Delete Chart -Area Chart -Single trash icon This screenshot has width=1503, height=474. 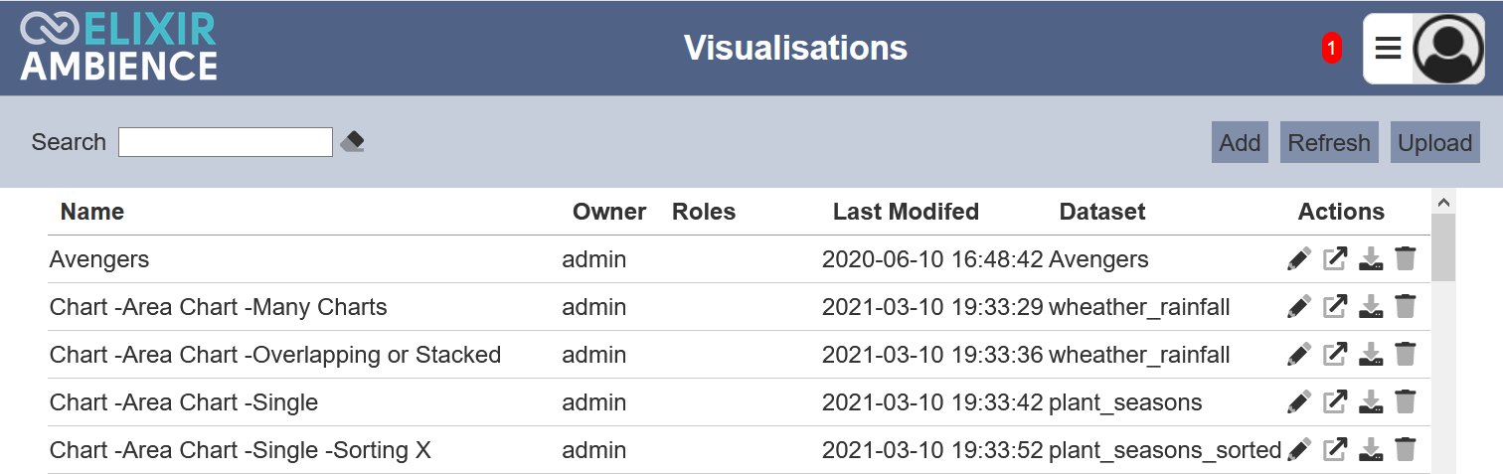coord(1405,402)
